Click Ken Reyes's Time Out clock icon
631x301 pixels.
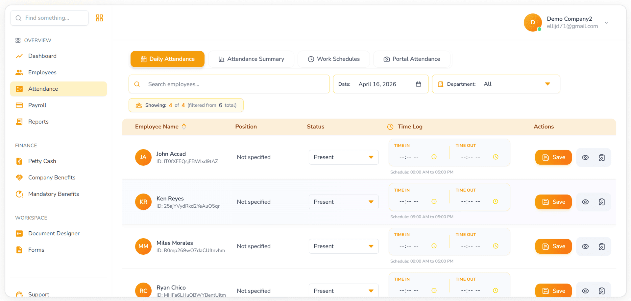pyautogui.click(x=495, y=202)
